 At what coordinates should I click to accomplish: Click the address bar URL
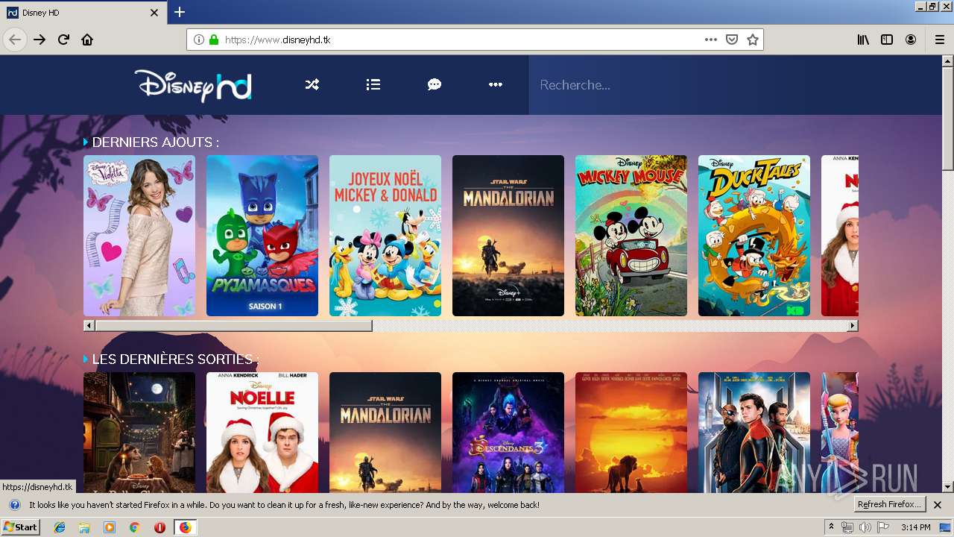click(277, 40)
